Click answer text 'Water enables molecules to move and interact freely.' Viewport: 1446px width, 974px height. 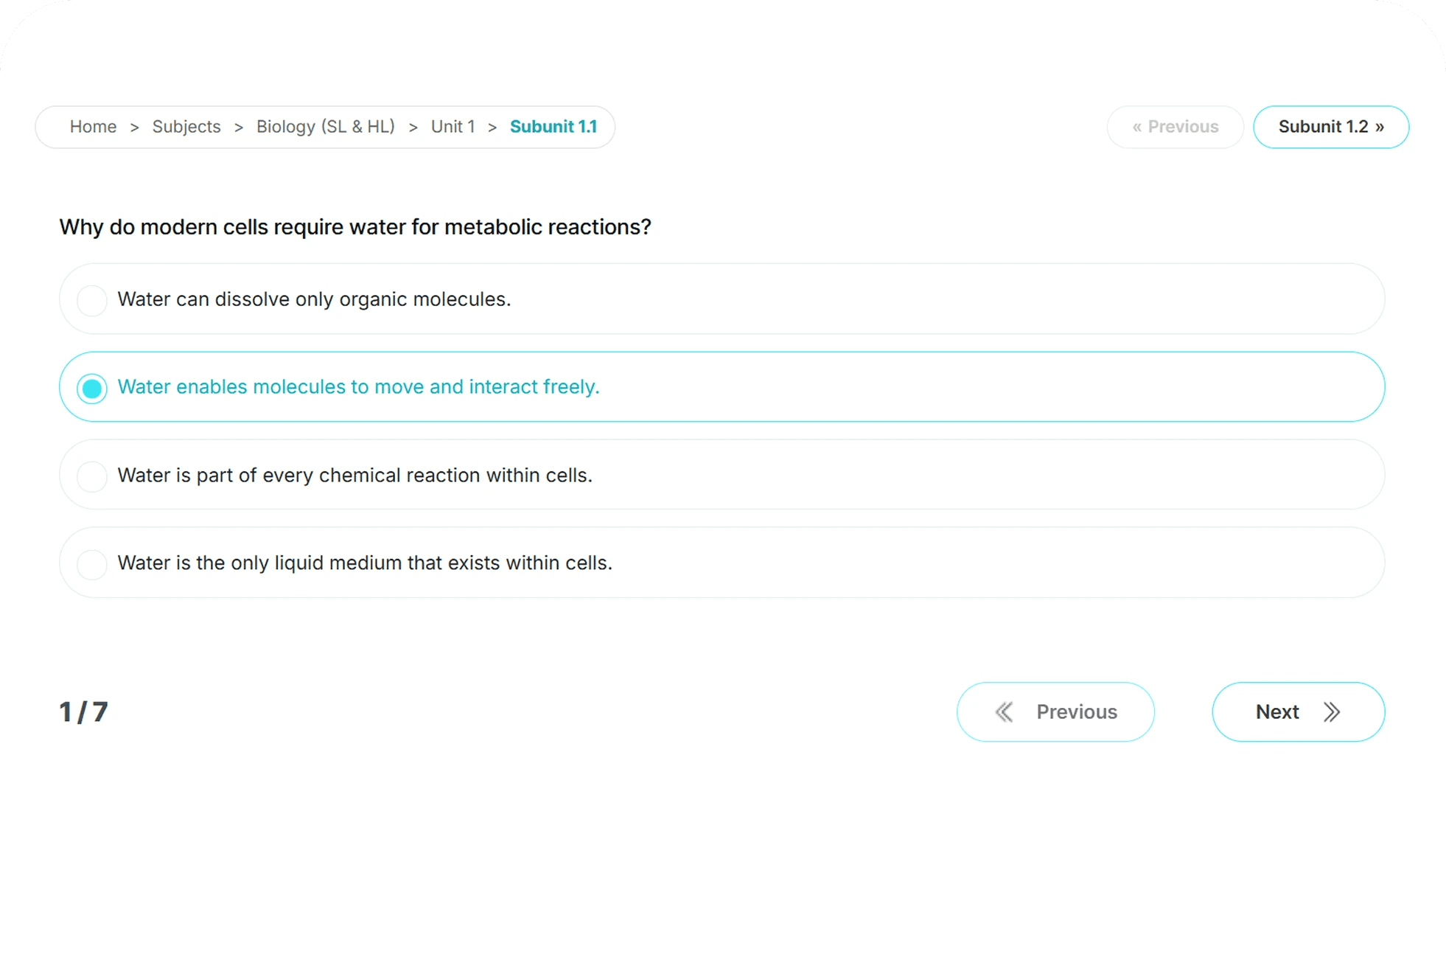coord(358,387)
